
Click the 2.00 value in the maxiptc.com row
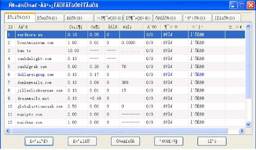click(x=72, y=114)
